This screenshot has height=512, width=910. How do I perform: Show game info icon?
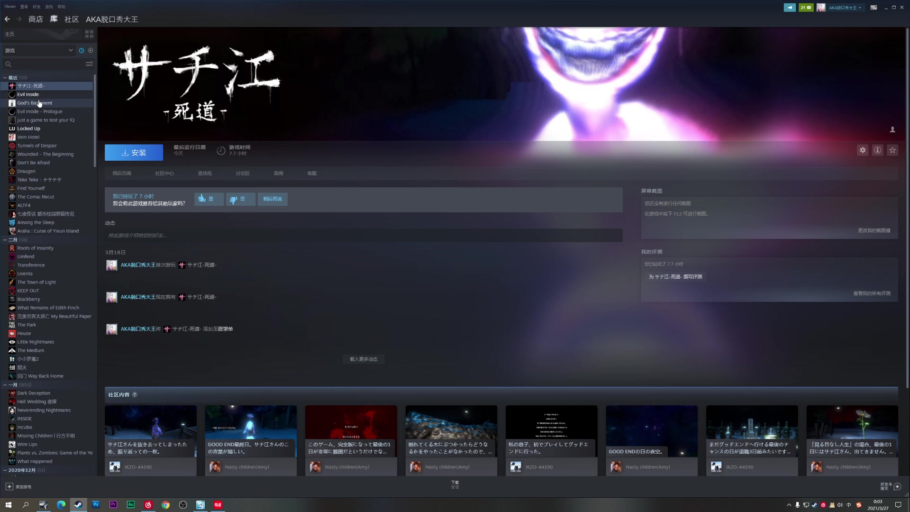(878, 150)
